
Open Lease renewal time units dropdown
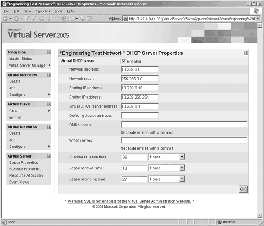tap(182, 168)
